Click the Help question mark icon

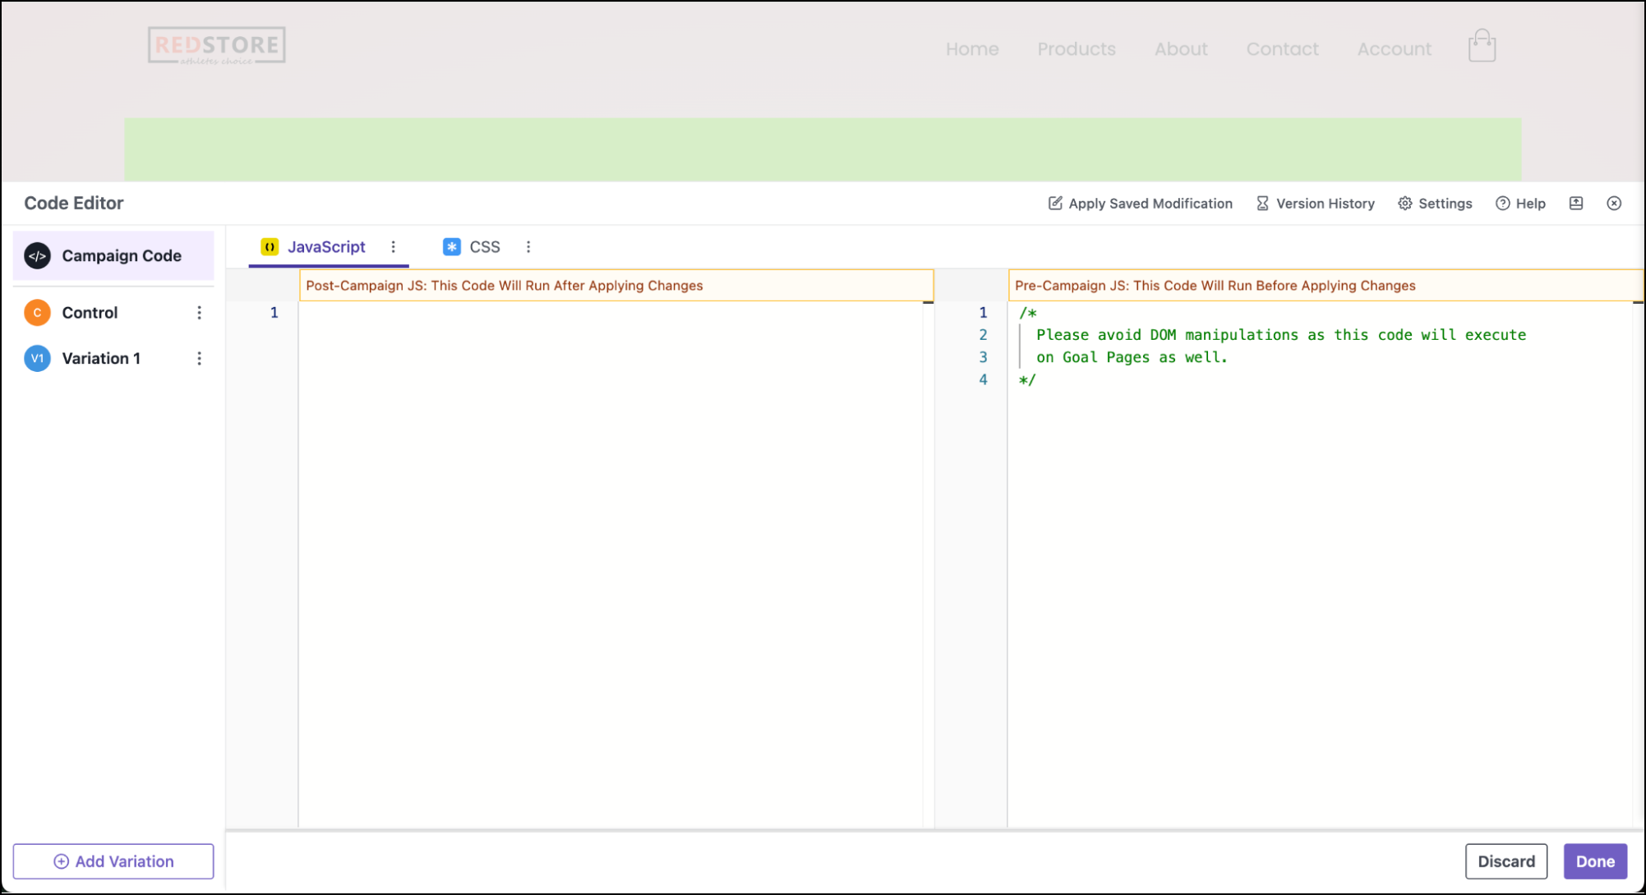point(1502,203)
